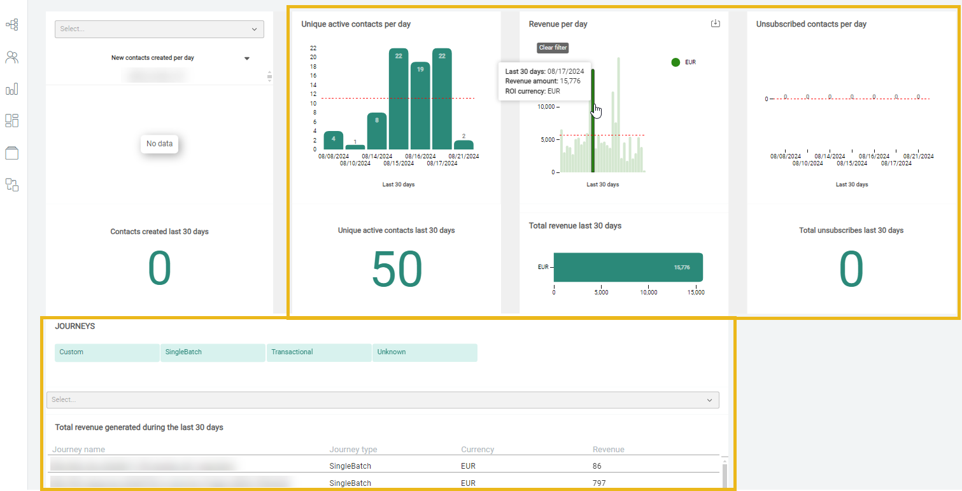The image size is (962, 491).
Task: Click the Clear filter button
Action: pyautogui.click(x=553, y=48)
